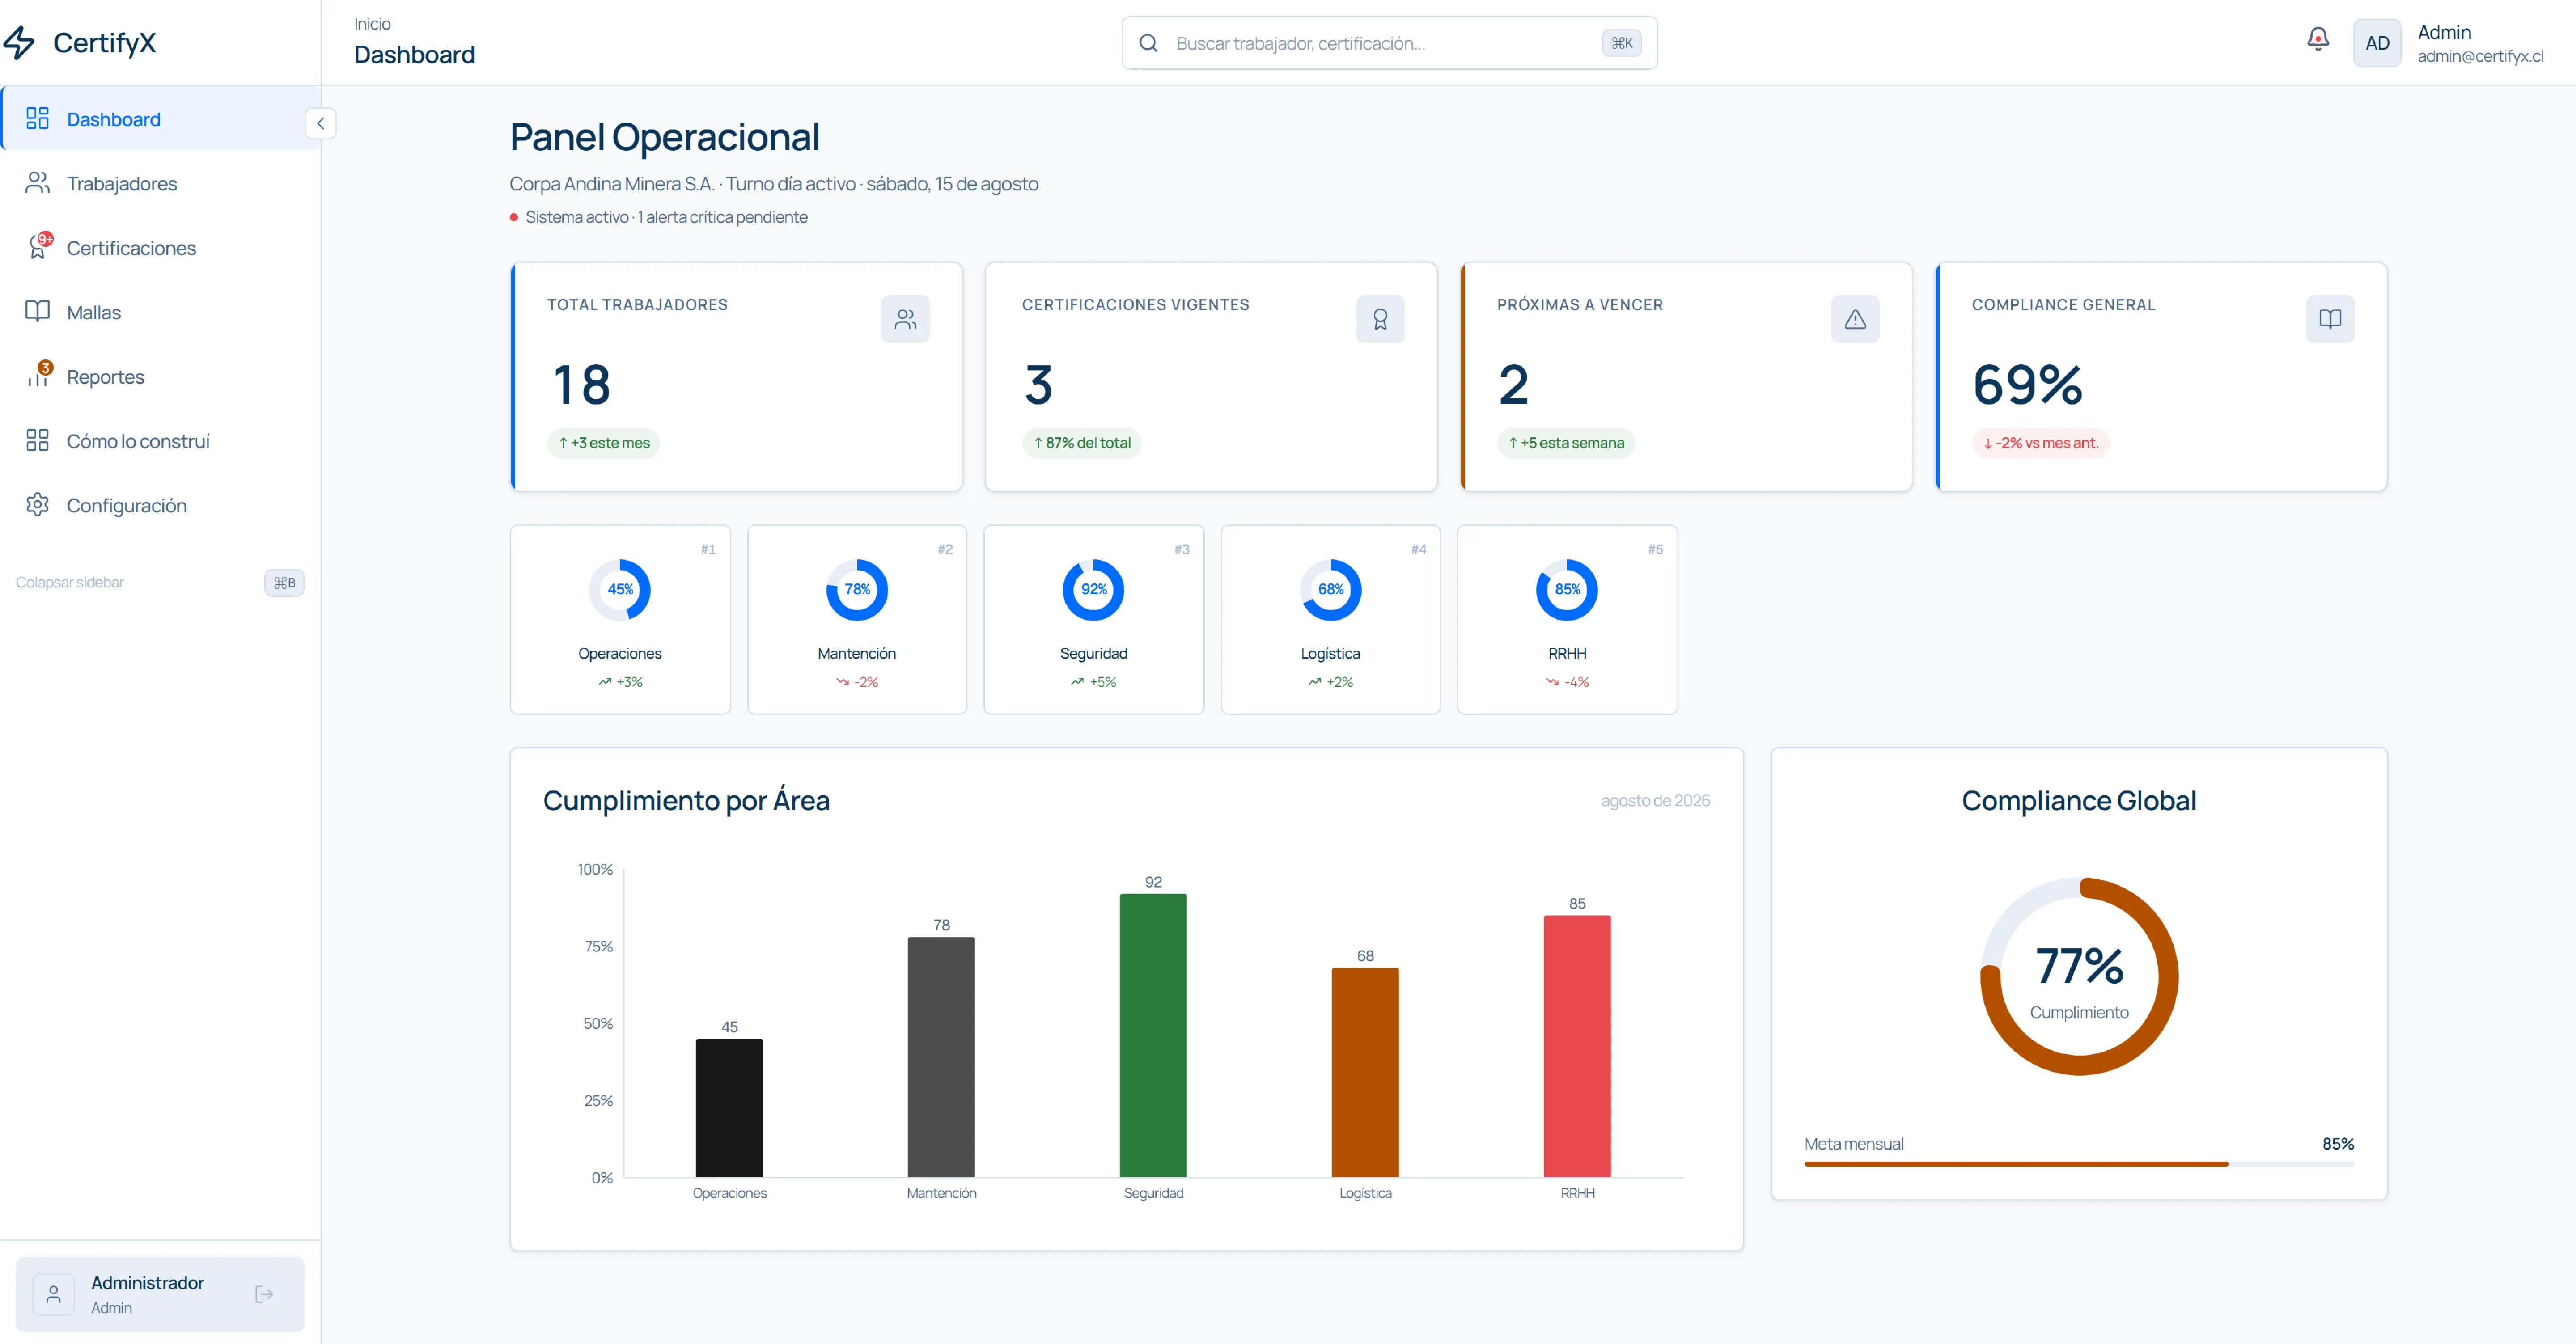This screenshot has width=2576, height=1344.
Task: Open the admin@certifyx.cl account info
Action: 2480,56
